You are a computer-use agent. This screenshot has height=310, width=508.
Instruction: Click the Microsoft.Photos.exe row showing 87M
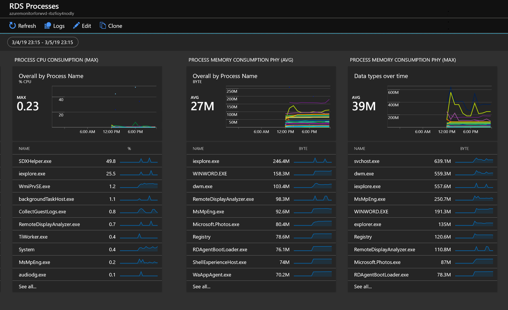(422, 262)
